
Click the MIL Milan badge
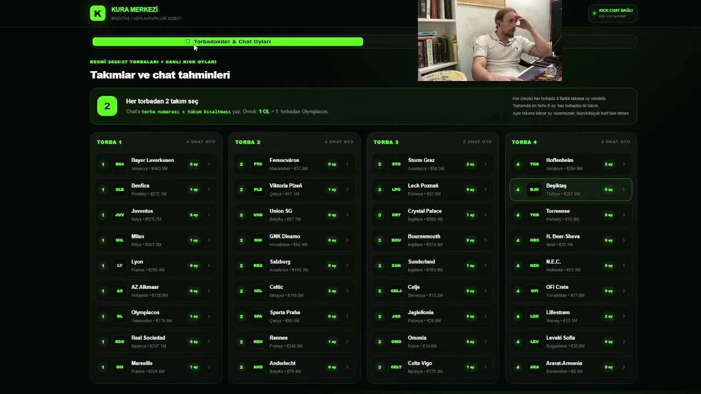tap(120, 240)
